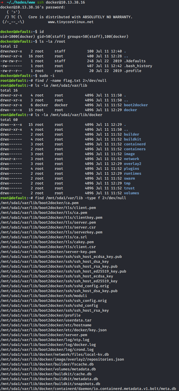Image resolution: width=179 pixels, height=391 pixels.
Task: Click the red arrow prompt symbol
Action: pos(2,2)
